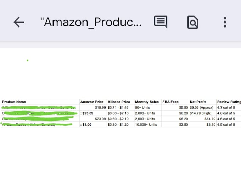Screen dimensions: 241x173
Task: Tap the Amazon_Produc... document title
Action: click(91, 22)
